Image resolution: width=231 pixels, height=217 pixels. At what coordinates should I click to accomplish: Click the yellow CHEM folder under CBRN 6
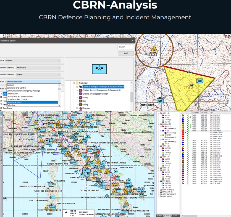tap(163, 176)
